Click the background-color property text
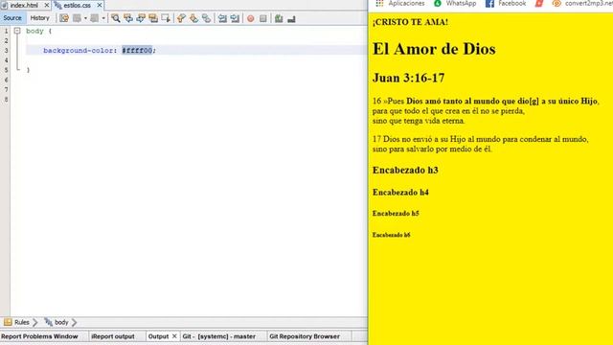This screenshot has height=345, width=613. (x=79, y=51)
